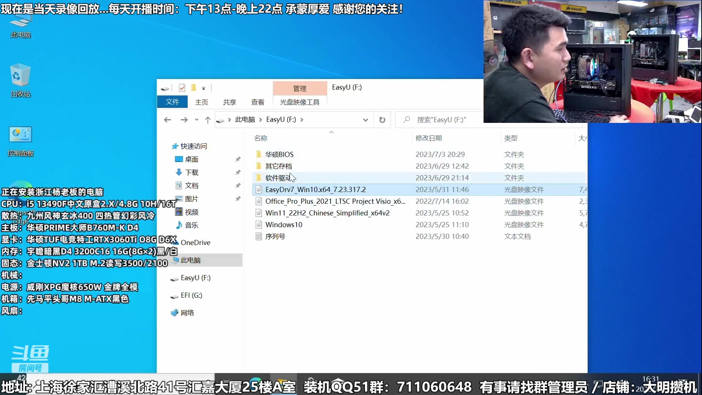
Task: Expand the Quick Access toolbar dropdown arrow
Action: click(x=204, y=88)
